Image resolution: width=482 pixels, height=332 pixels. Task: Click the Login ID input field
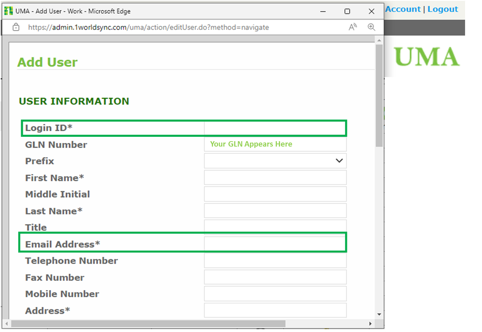point(275,128)
